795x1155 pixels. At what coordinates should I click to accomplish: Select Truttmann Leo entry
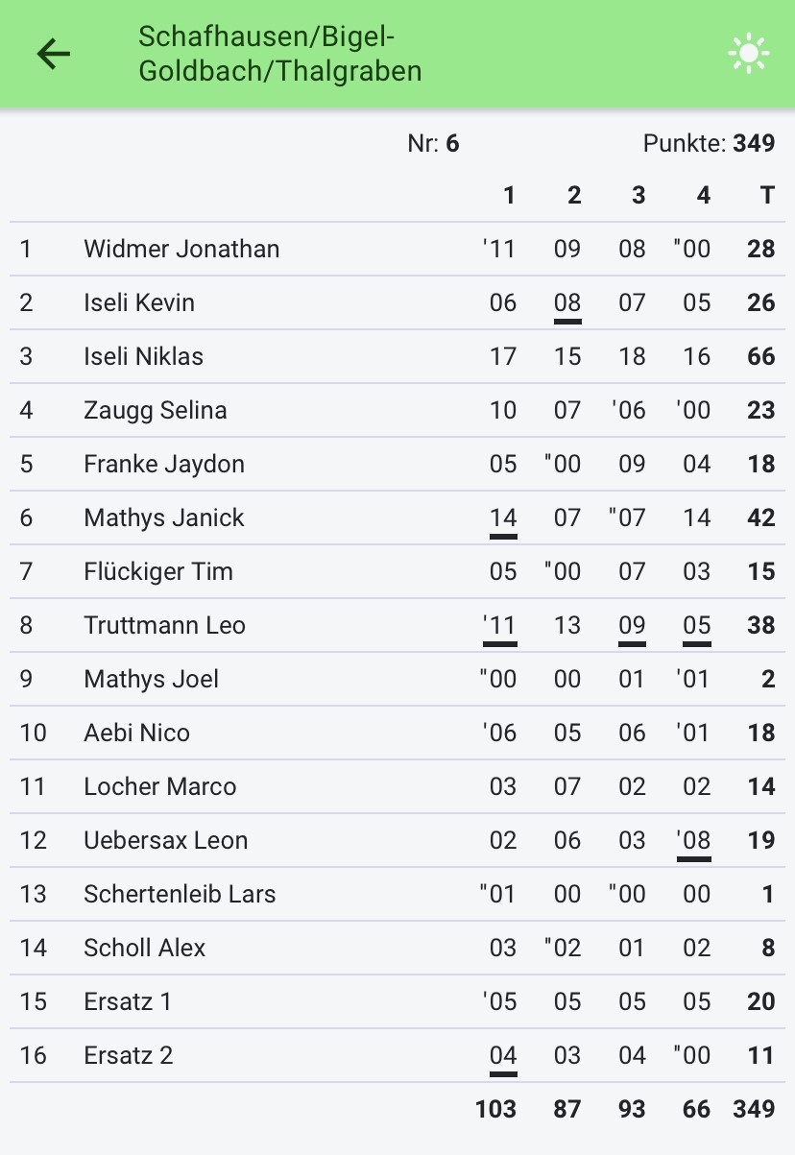pyautogui.click(x=397, y=625)
